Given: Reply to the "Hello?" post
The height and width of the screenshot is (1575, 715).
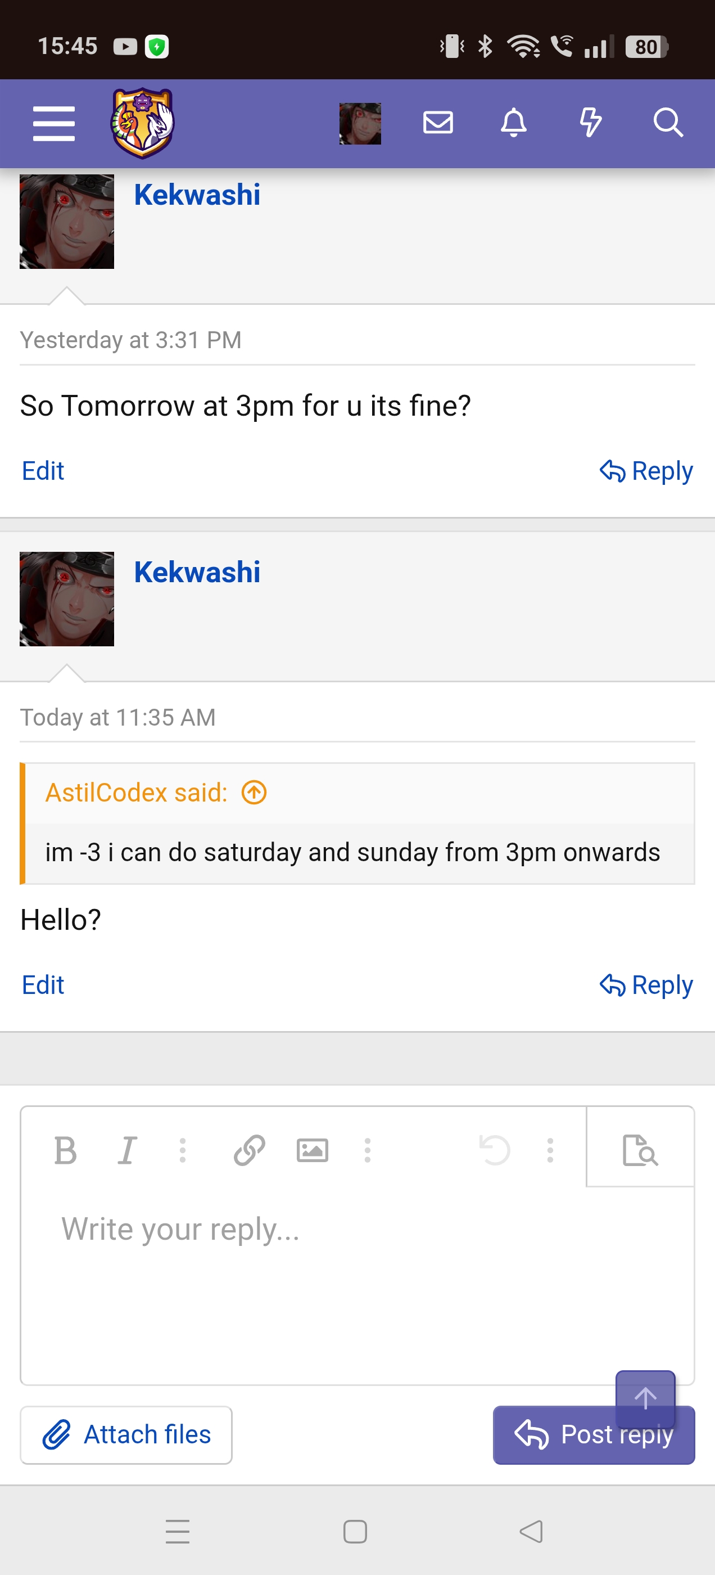Looking at the screenshot, I should (x=646, y=985).
